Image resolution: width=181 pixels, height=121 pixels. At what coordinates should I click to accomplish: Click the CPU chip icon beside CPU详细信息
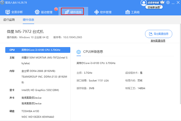click(79, 52)
